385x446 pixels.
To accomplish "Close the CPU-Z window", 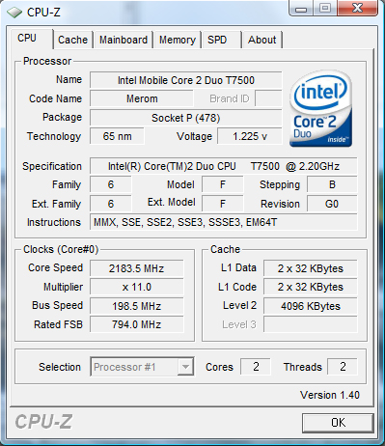I will 357,8.
